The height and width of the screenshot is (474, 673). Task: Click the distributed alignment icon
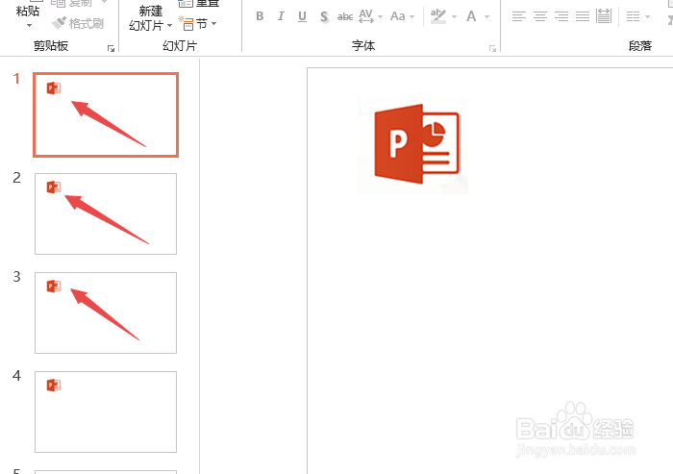pyautogui.click(x=604, y=16)
